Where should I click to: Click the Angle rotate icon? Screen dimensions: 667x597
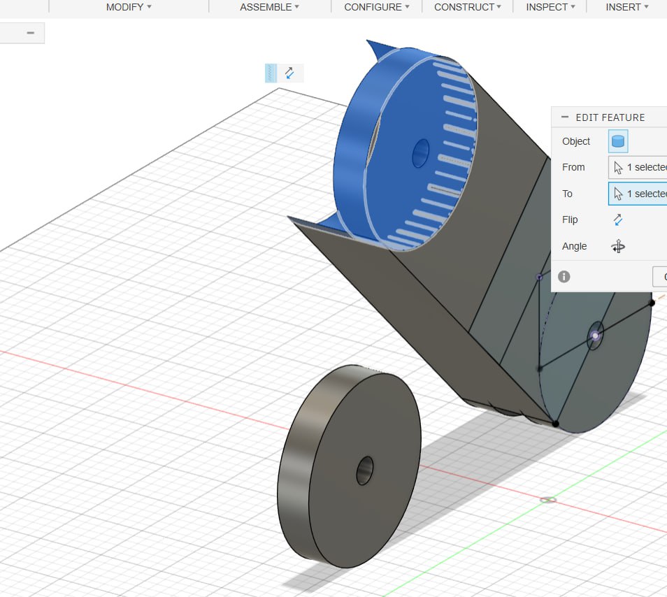click(618, 246)
